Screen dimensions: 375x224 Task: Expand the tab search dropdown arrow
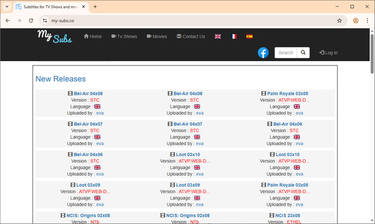(6, 7)
